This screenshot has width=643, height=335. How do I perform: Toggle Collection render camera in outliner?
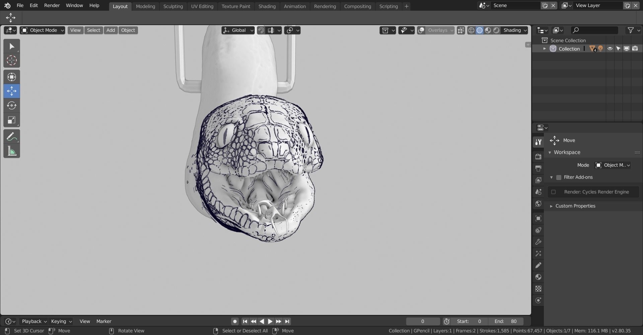635,49
